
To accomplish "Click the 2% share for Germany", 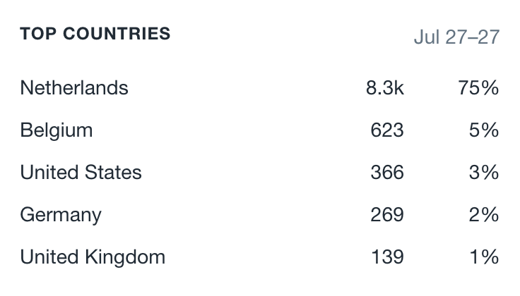I will pyautogui.click(x=484, y=215).
